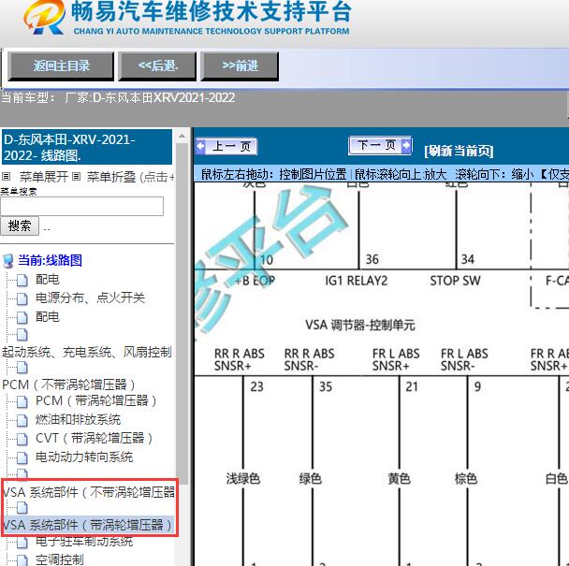
Task: Open 电子驻车制动系统 tree item
Action: pos(84,542)
